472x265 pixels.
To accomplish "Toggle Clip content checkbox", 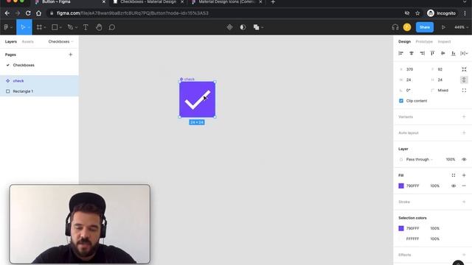I will tap(401, 101).
